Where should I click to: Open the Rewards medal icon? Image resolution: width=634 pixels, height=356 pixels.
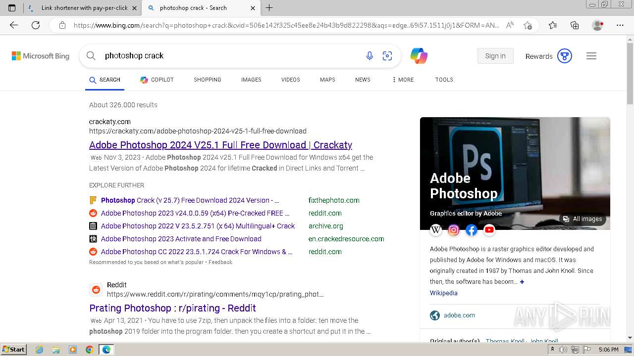[565, 56]
